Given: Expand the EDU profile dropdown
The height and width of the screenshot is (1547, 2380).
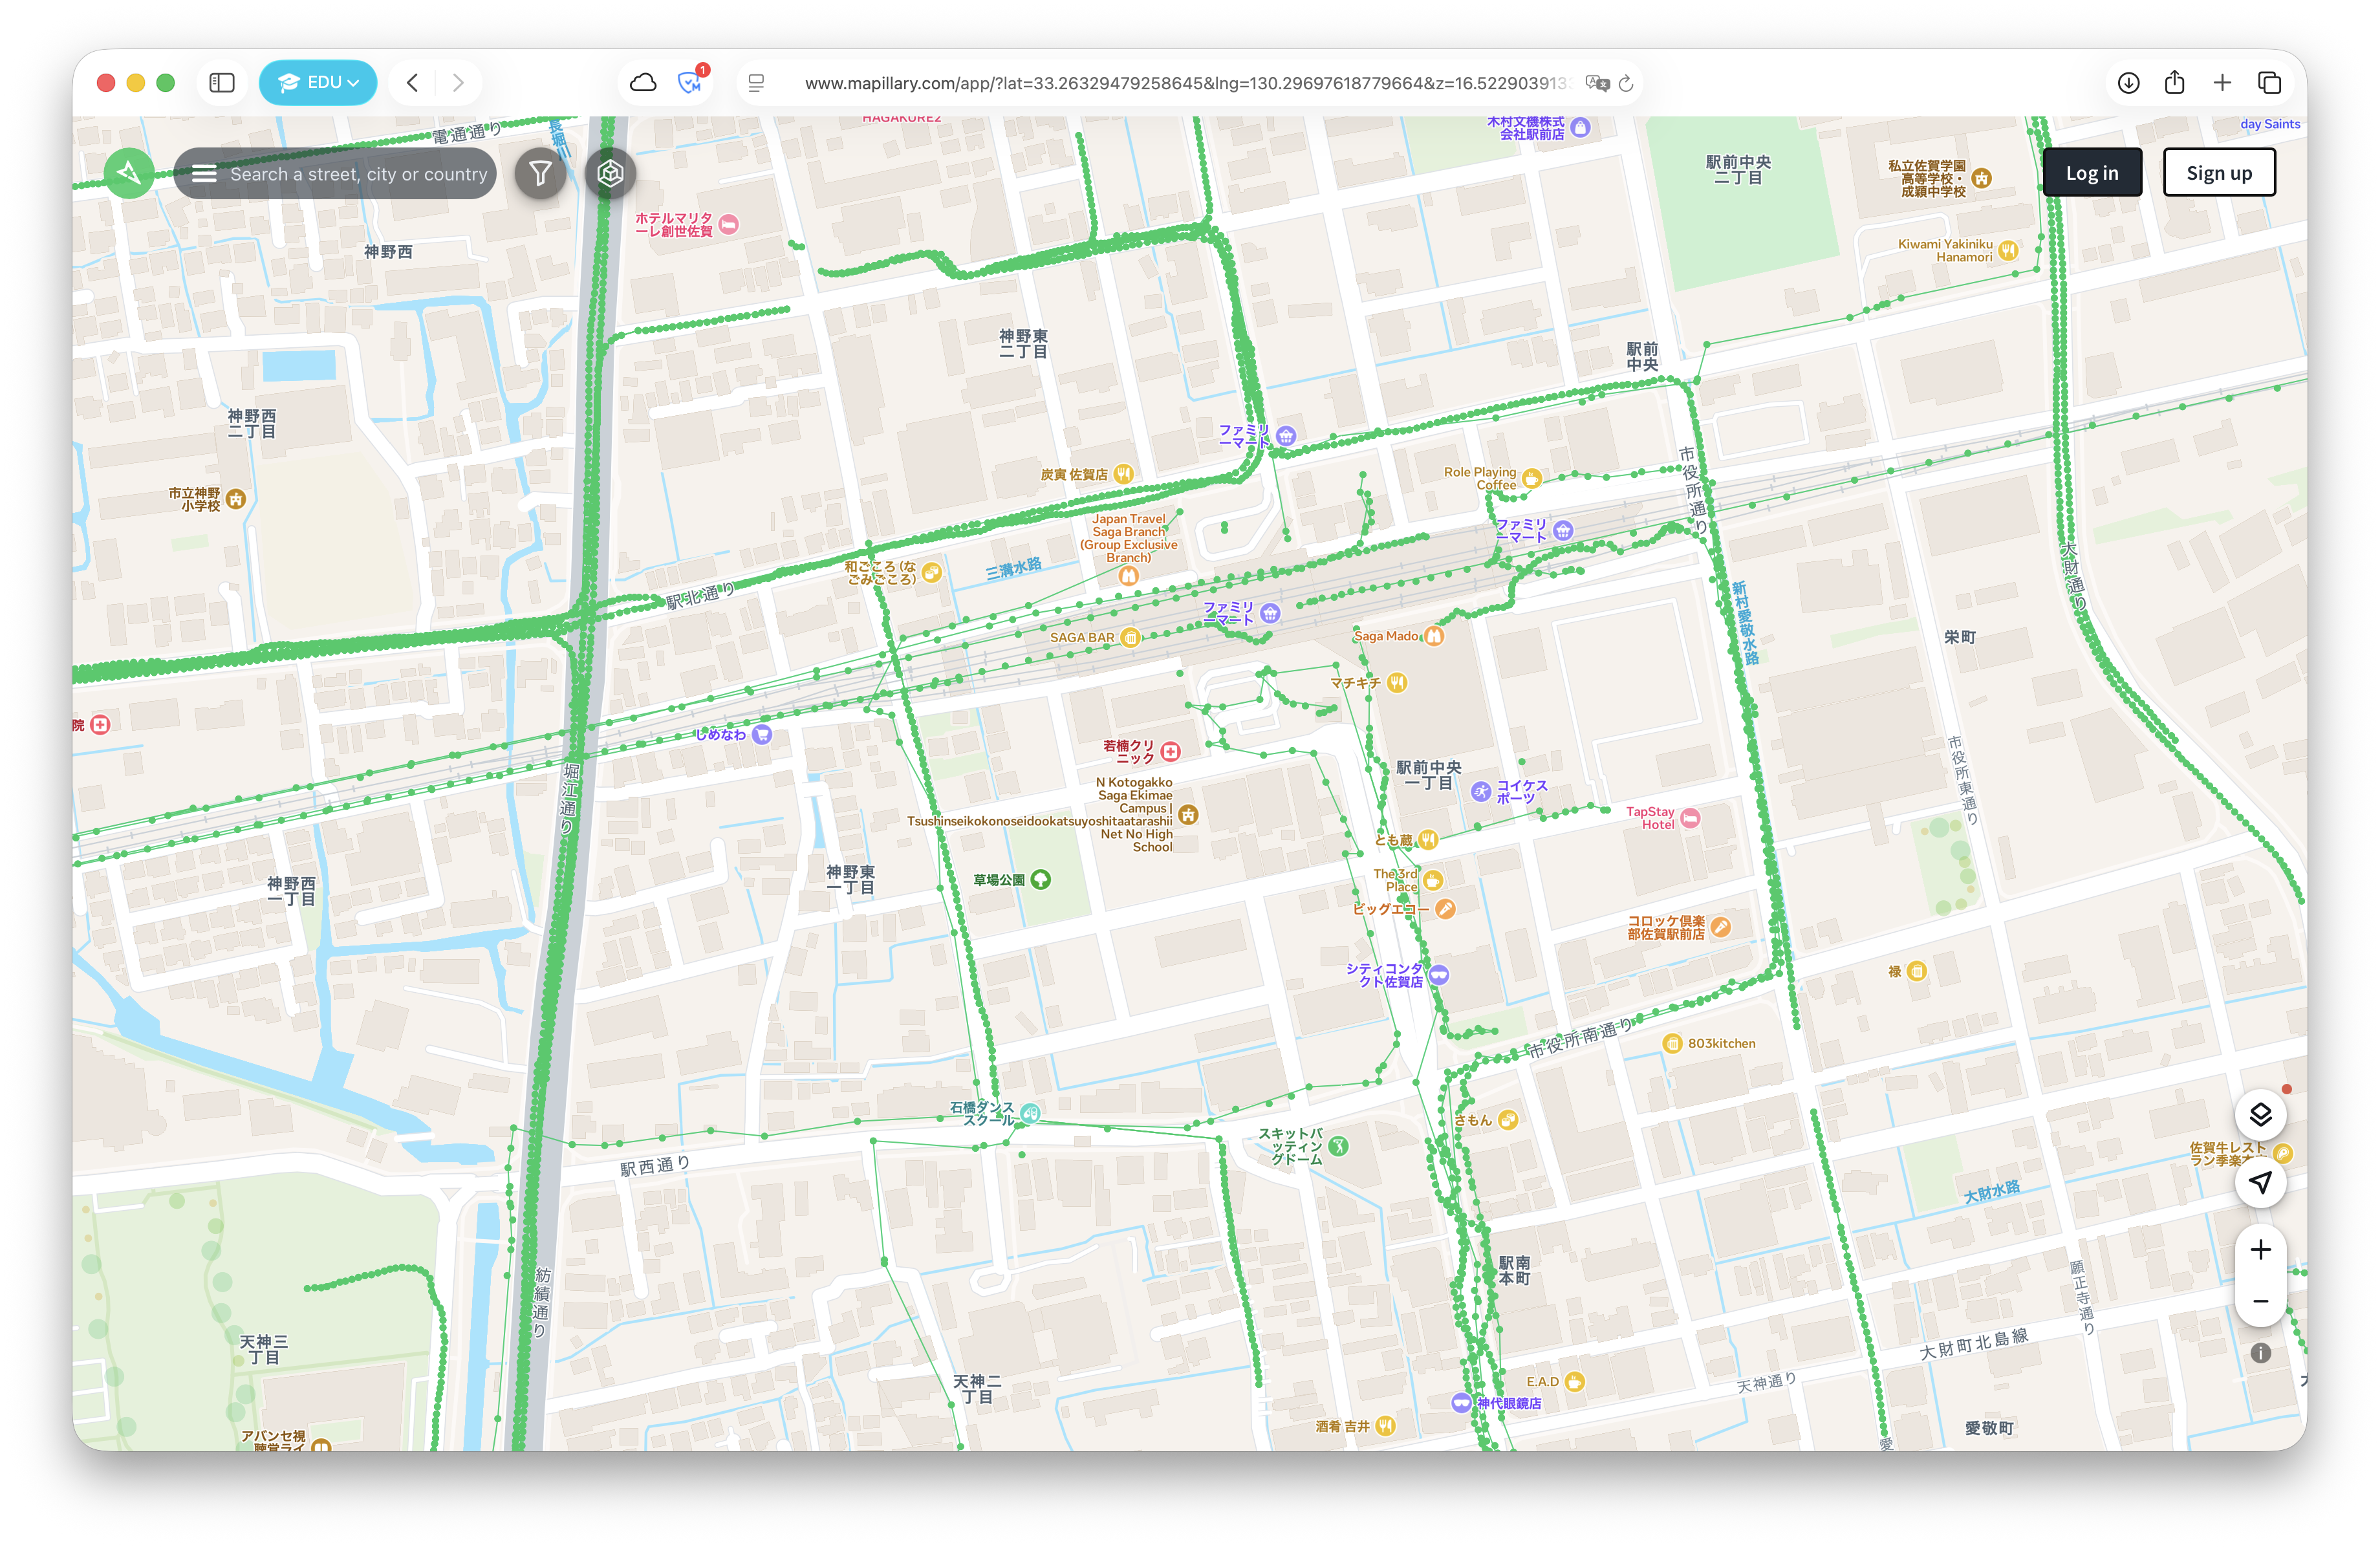Looking at the screenshot, I should tap(318, 82).
